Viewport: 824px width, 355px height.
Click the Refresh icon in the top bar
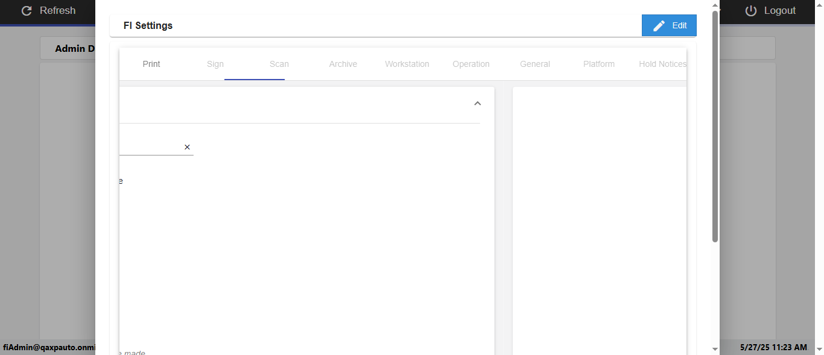click(x=27, y=11)
